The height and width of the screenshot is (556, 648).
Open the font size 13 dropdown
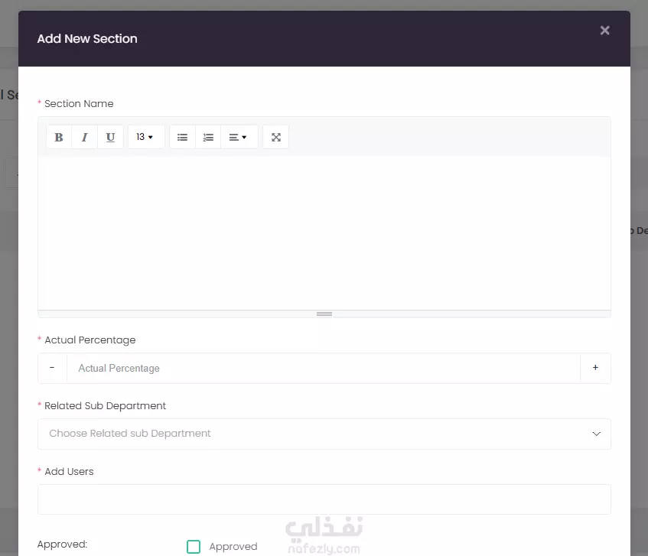pos(146,137)
